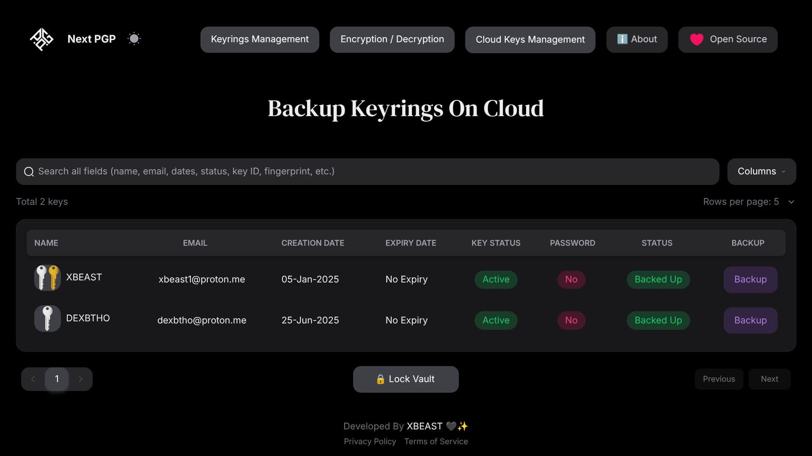Click the BACKUP column header

(748, 243)
